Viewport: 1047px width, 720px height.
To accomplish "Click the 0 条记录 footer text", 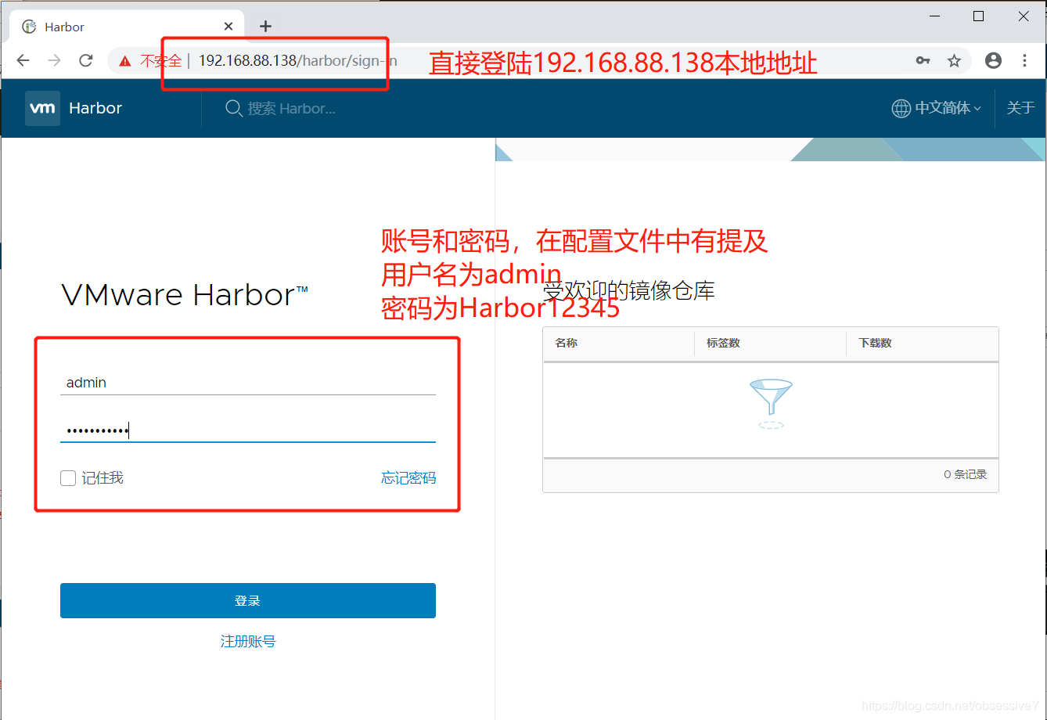I will (x=965, y=474).
